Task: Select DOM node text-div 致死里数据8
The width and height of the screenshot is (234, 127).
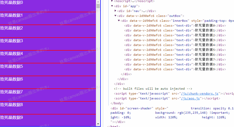Action: pos(175,64)
